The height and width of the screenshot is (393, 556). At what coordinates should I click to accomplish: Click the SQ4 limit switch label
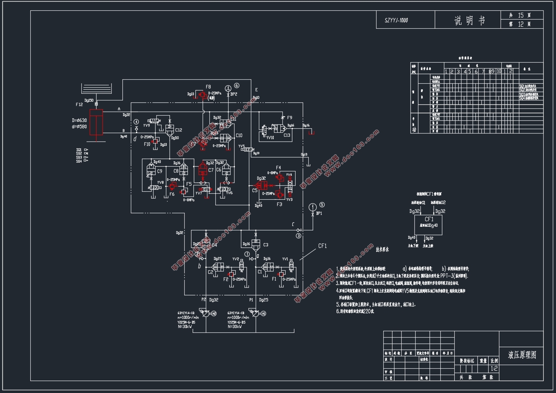[79, 161]
